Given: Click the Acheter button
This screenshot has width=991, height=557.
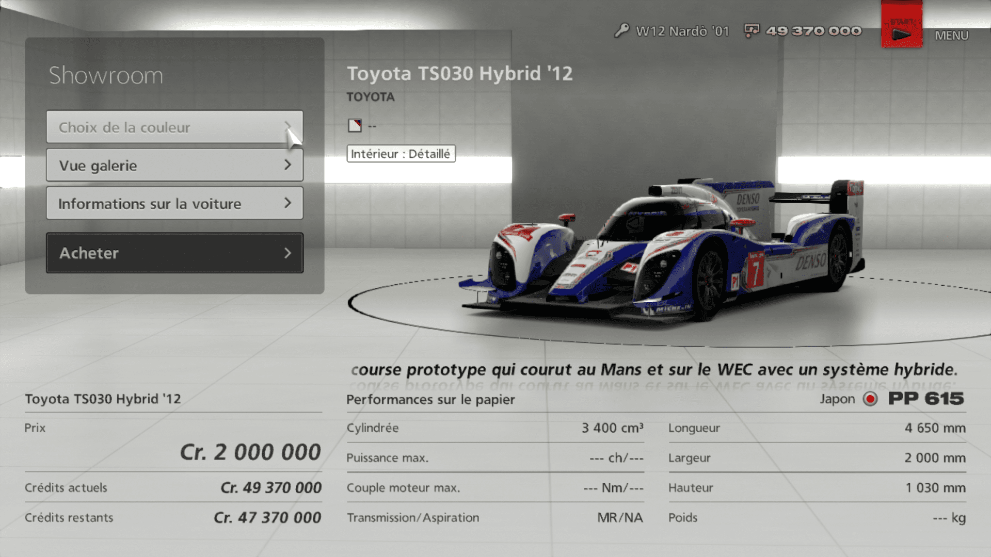Looking at the screenshot, I should point(174,253).
